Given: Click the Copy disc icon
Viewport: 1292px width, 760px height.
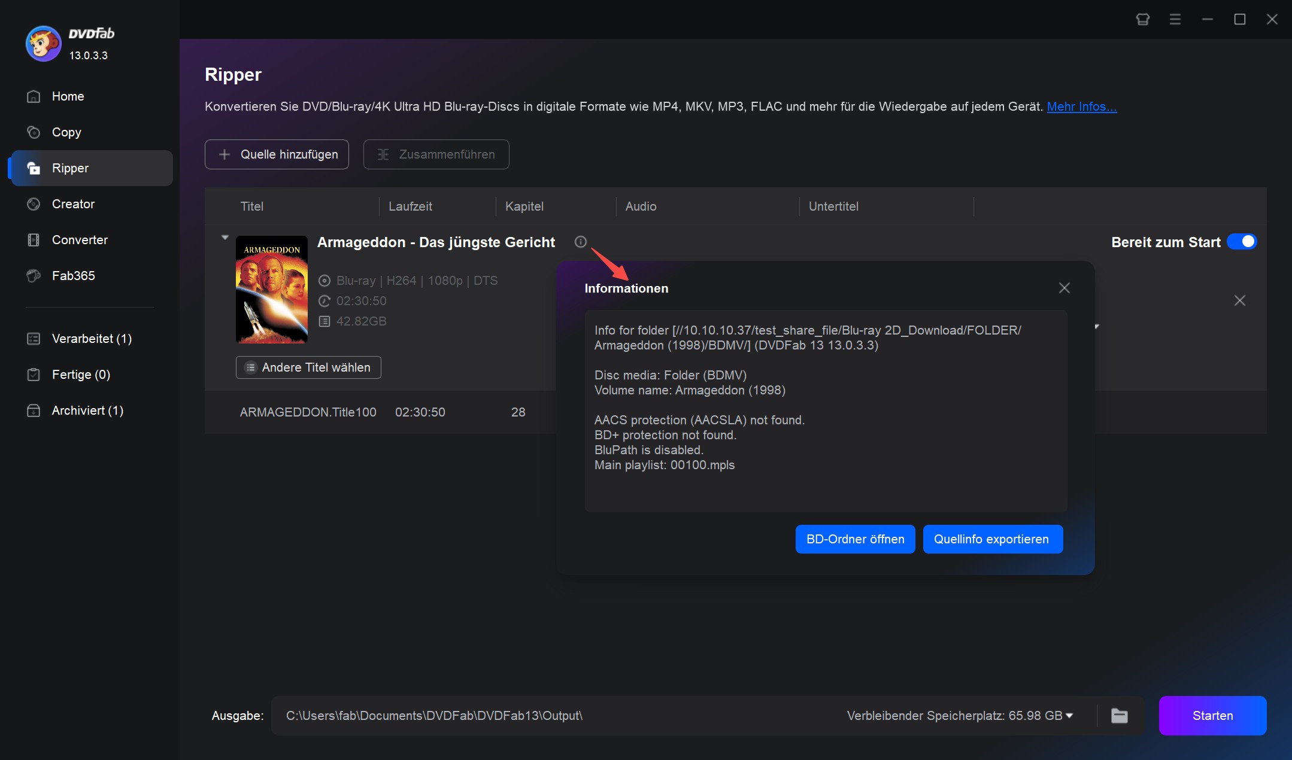Looking at the screenshot, I should pyautogui.click(x=34, y=132).
